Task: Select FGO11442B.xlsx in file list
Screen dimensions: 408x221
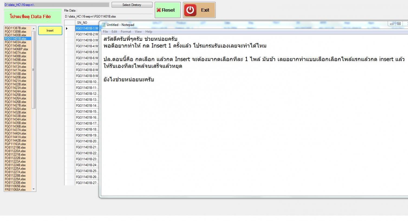Action: pyautogui.click(x=16, y=140)
